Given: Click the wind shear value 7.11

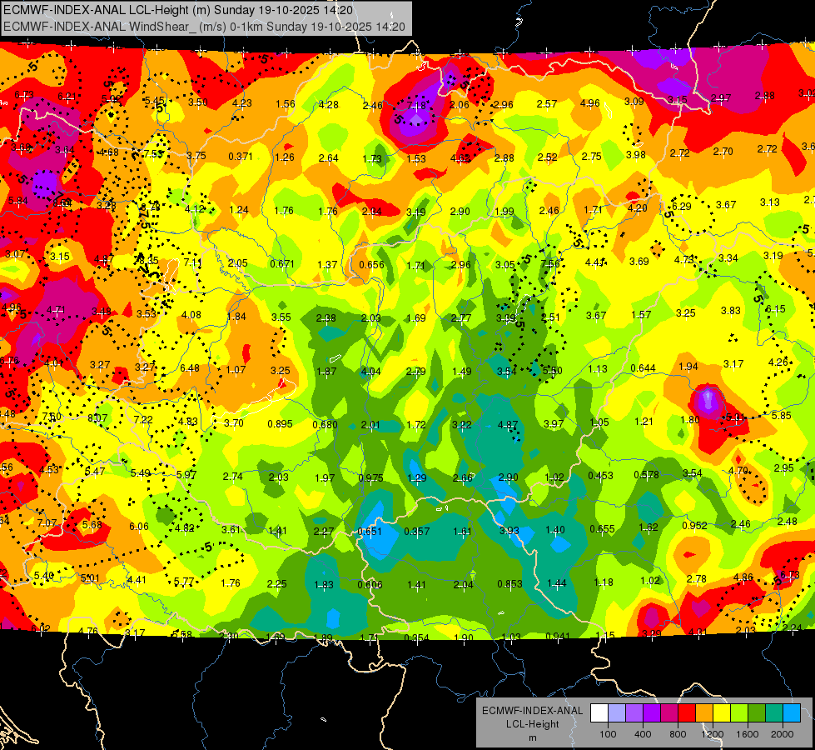Looking at the screenshot, I should tap(193, 262).
